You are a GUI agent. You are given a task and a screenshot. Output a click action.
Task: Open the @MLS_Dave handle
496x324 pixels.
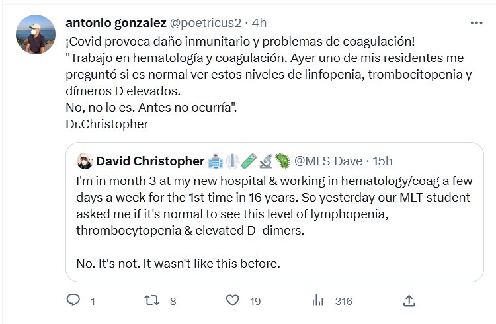pyautogui.click(x=328, y=161)
